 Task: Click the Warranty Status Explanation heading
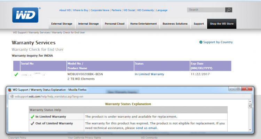coord(128,104)
